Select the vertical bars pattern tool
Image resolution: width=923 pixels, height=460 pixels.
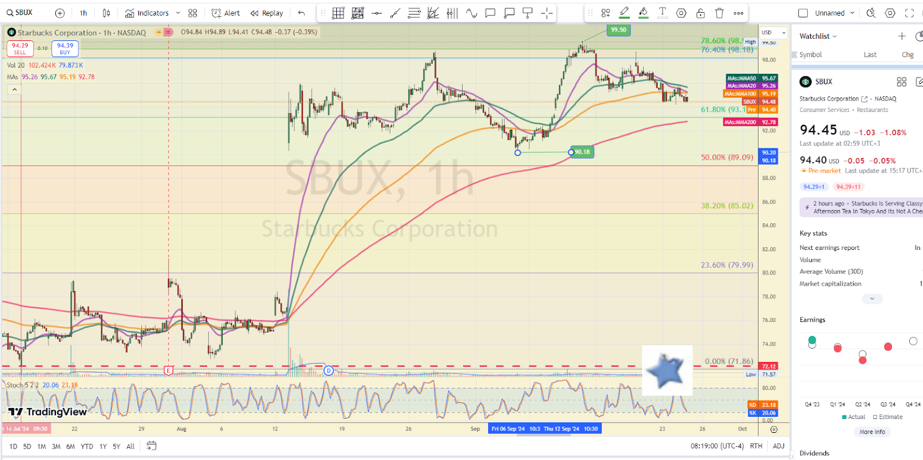pyautogui.click(x=452, y=13)
